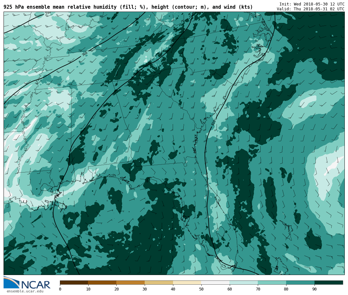
Task: Click the 80-90 medium teal colorbar segment
Action: point(300,282)
